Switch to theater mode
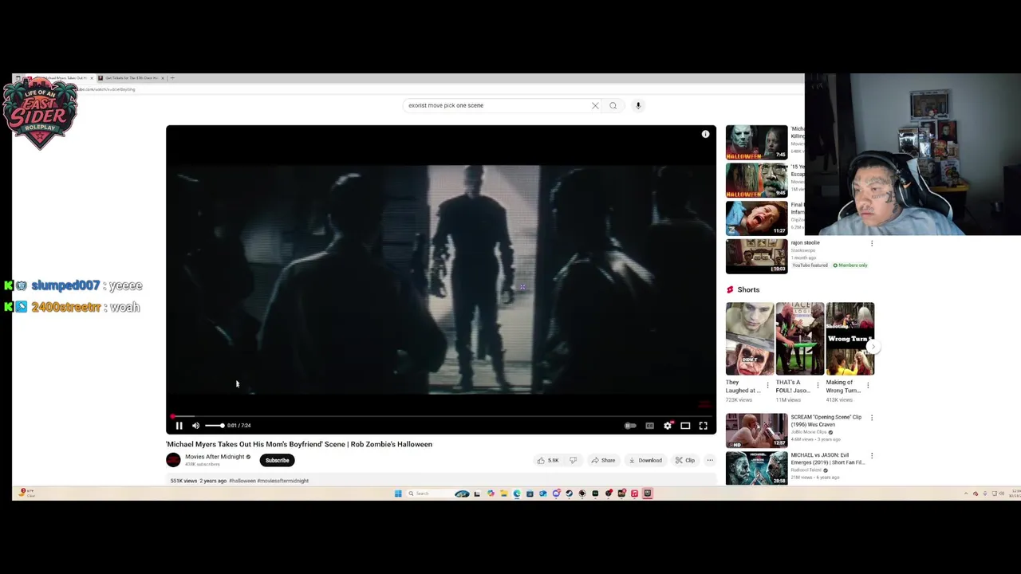 (685, 426)
